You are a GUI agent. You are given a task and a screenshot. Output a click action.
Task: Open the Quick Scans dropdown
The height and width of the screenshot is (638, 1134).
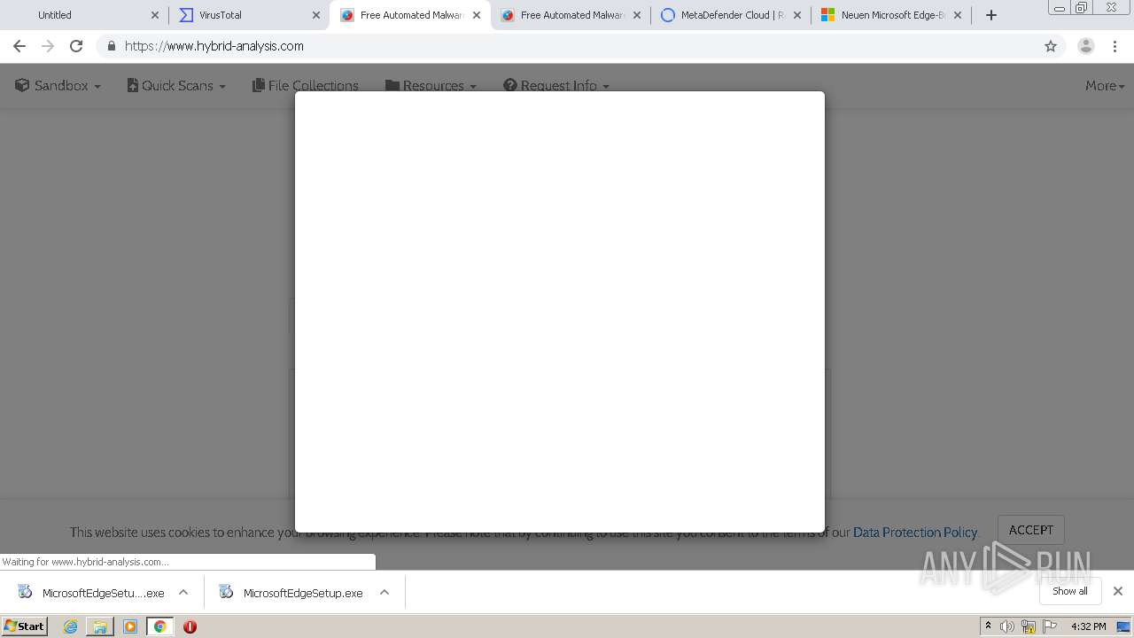(x=176, y=86)
